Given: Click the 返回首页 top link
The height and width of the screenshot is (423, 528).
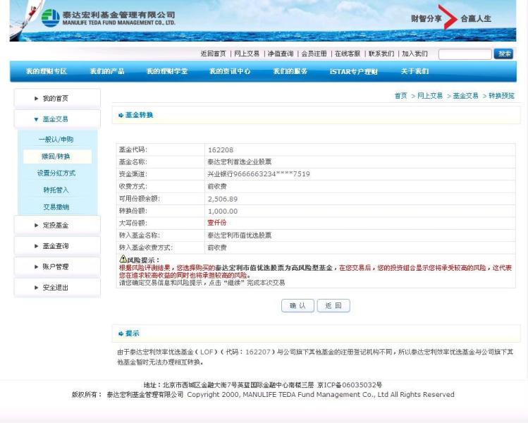Looking at the screenshot, I should (x=214, y=54).
